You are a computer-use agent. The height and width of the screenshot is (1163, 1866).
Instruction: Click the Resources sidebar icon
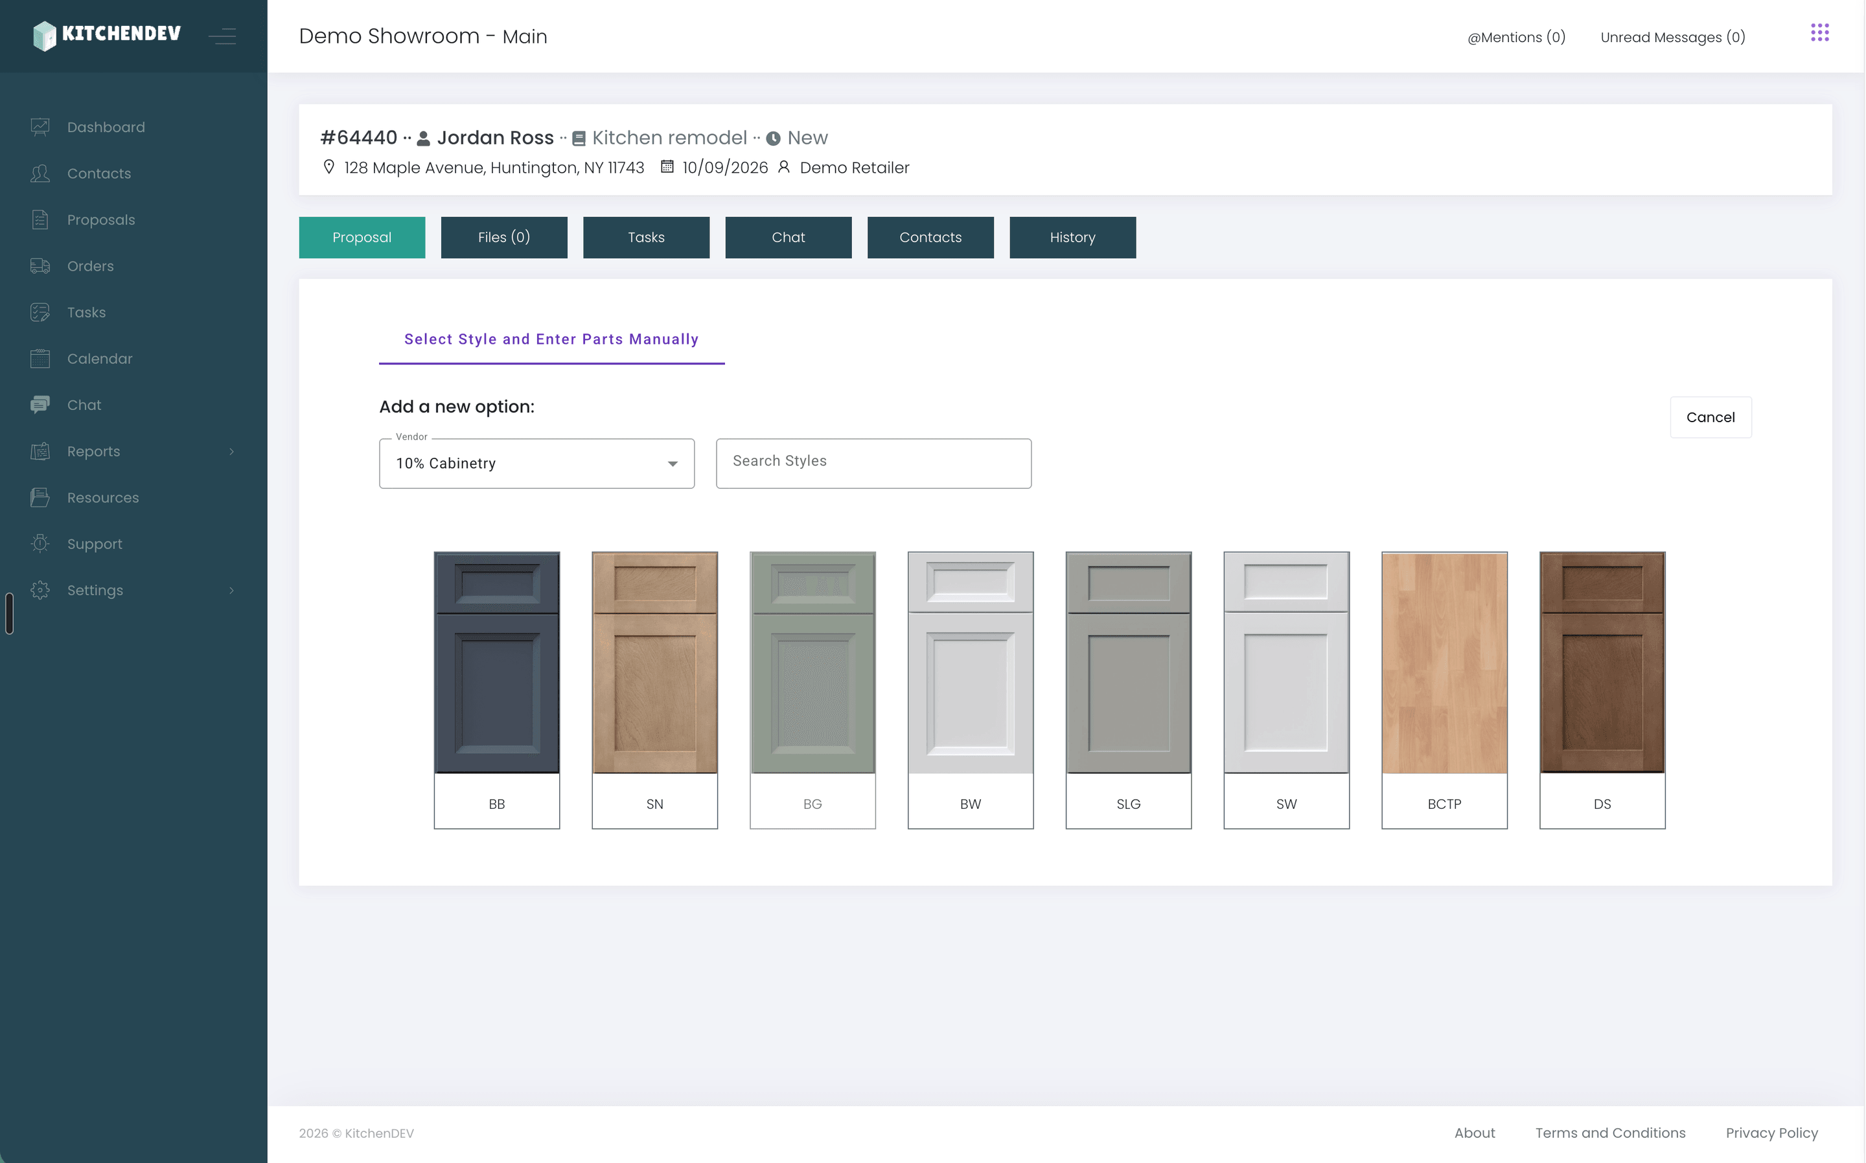click(40, 497)
